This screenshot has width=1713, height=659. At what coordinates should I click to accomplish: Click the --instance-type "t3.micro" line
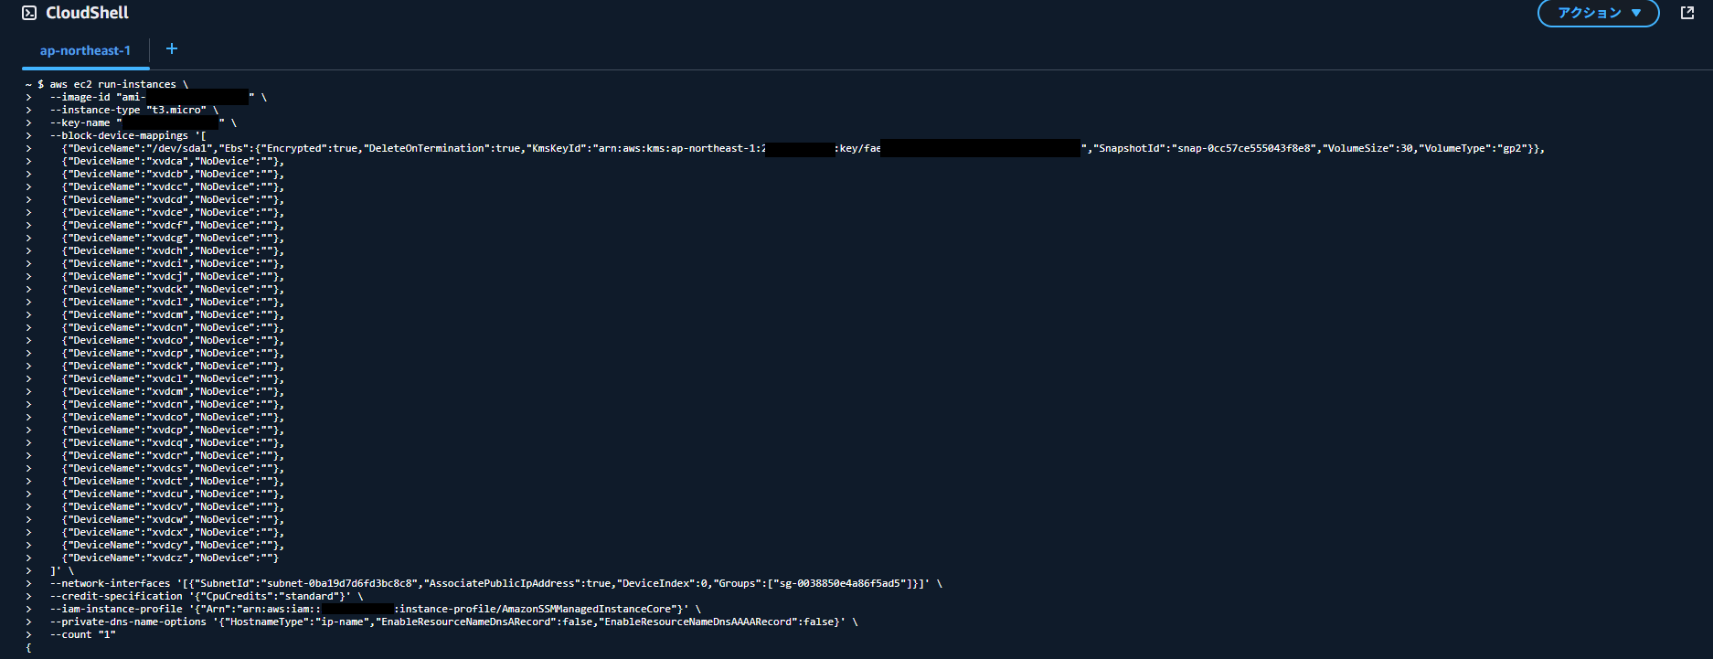tap(134, 110)
